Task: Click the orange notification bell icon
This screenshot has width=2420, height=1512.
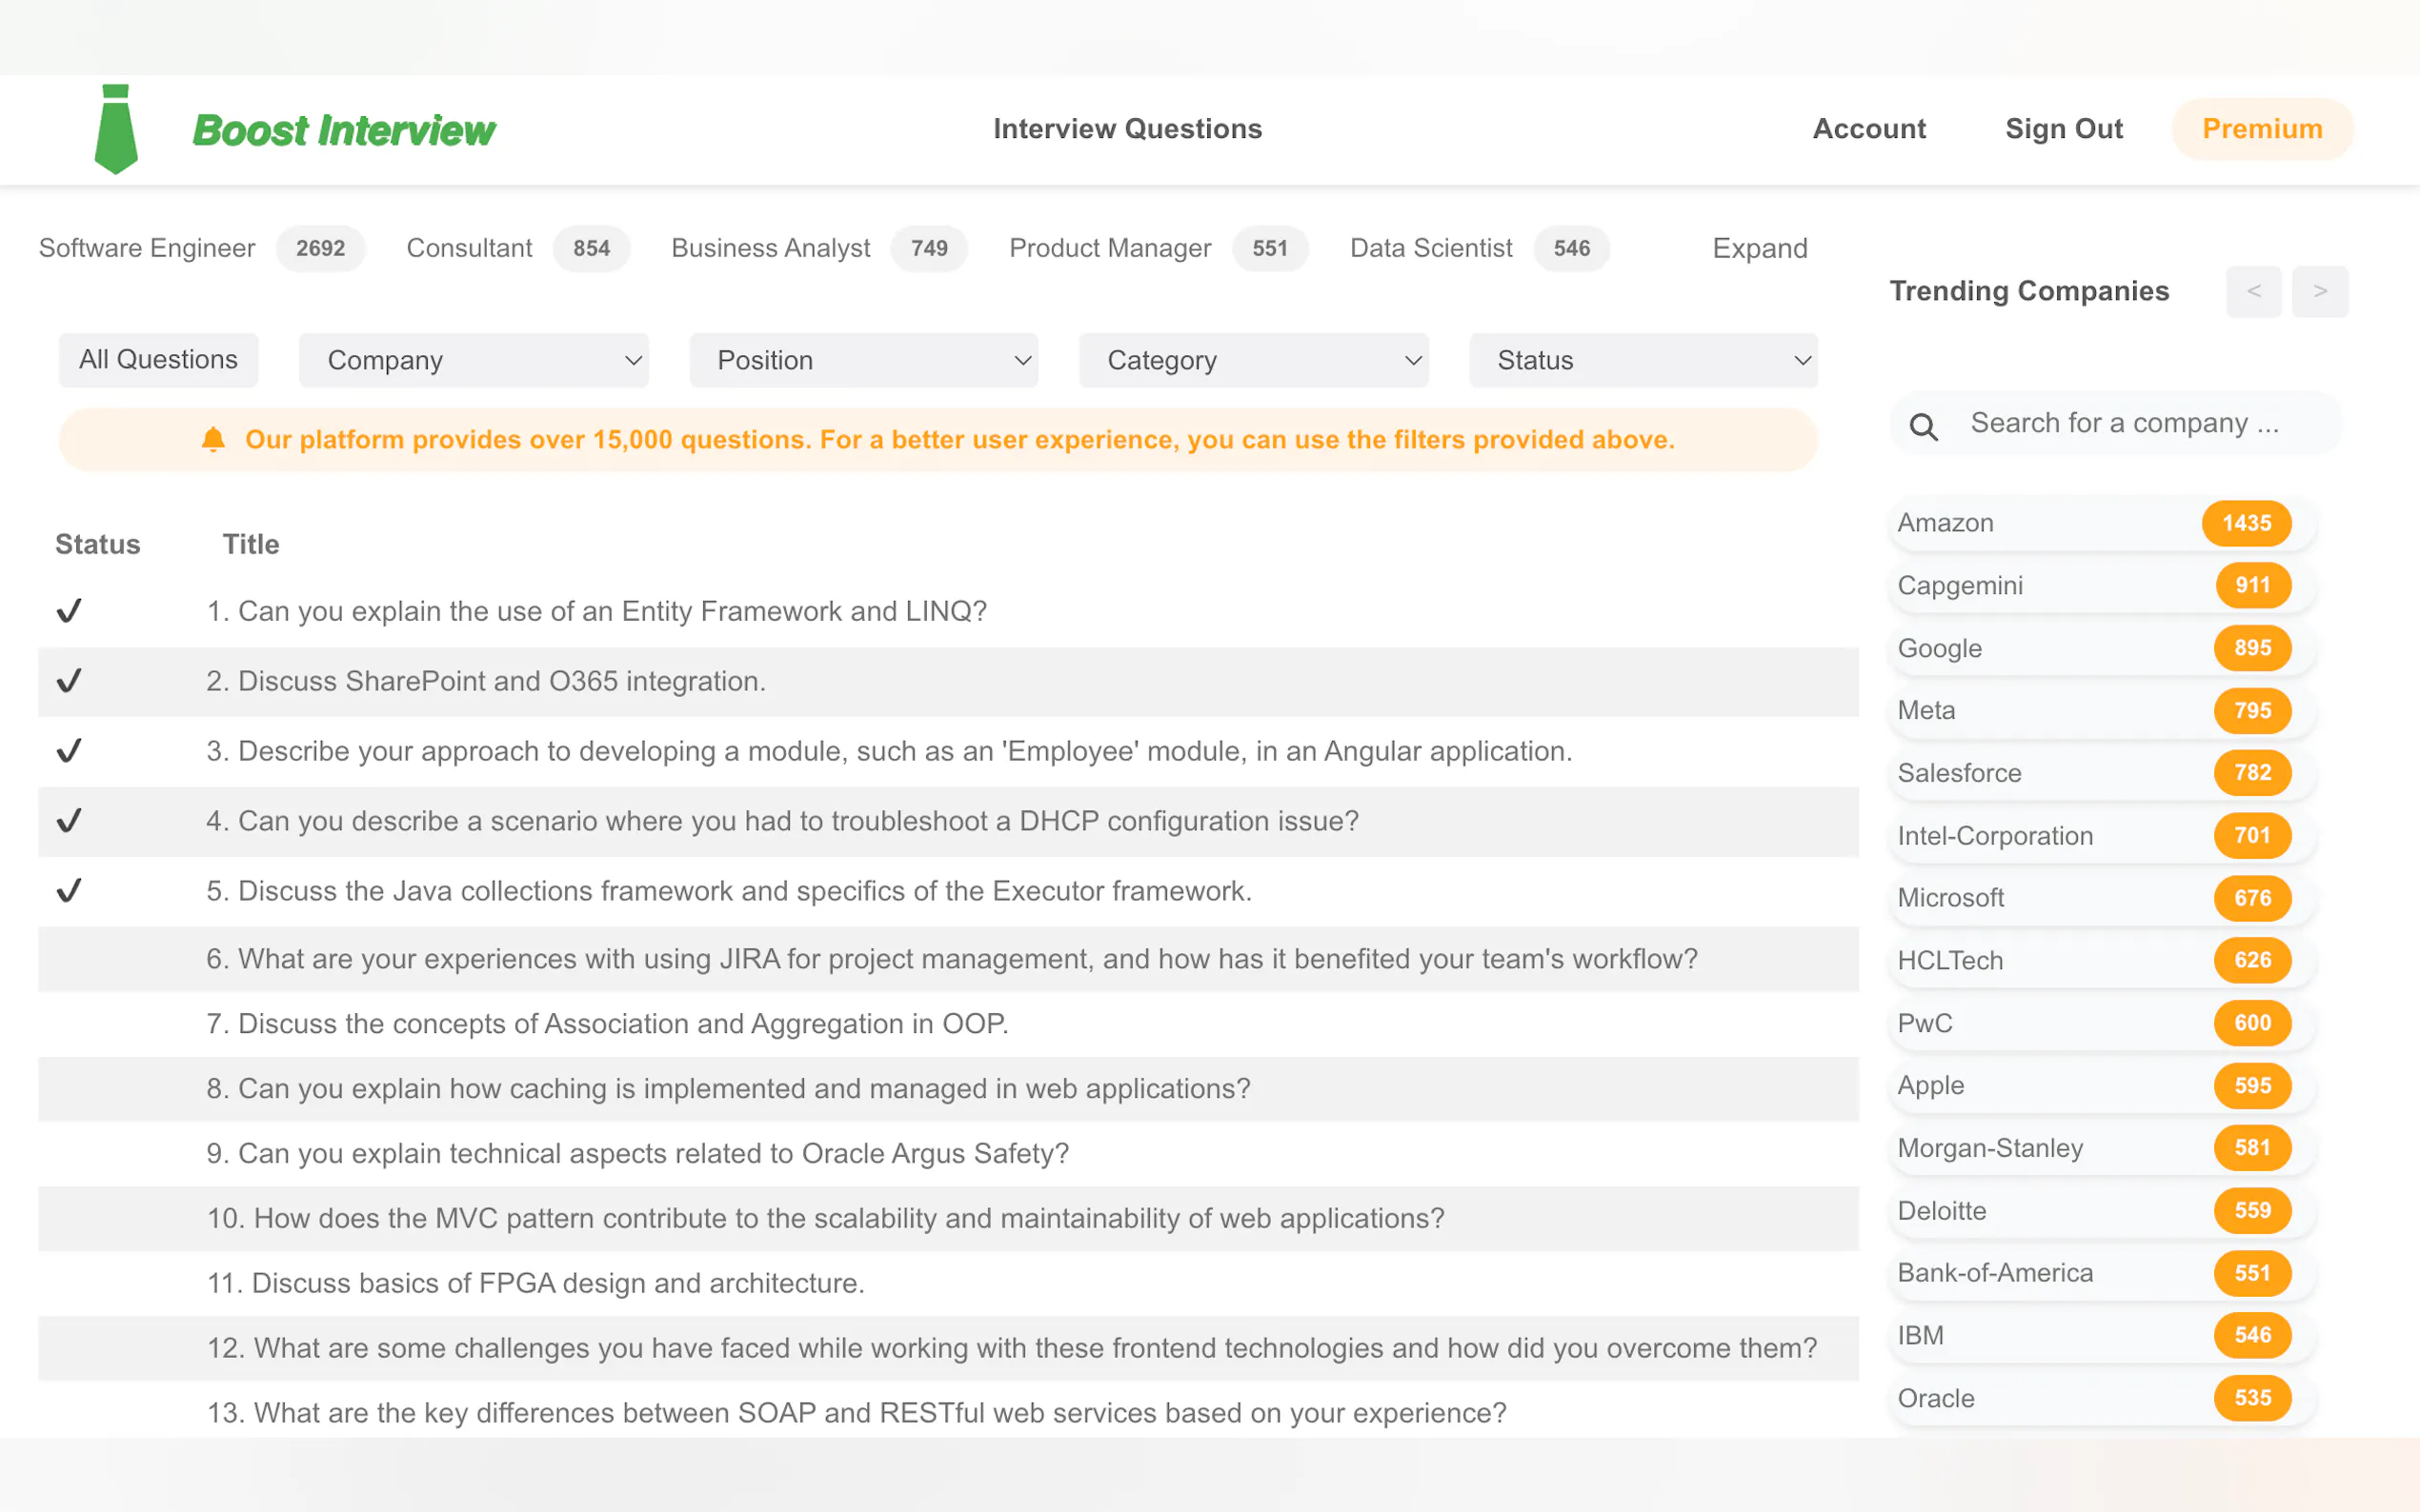Action: coord(213,440)
